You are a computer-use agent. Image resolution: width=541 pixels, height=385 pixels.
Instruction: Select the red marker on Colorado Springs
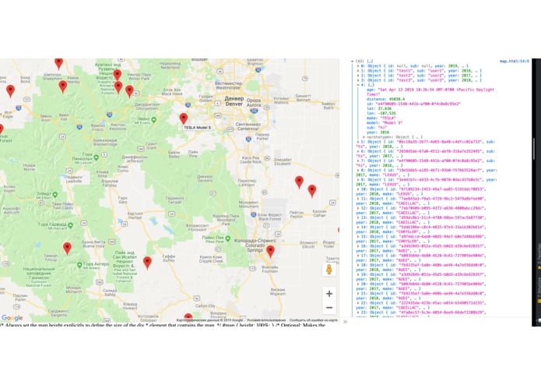(271, 252)
